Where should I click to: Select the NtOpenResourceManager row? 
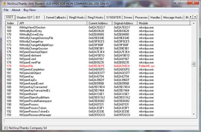pos(98,115)
